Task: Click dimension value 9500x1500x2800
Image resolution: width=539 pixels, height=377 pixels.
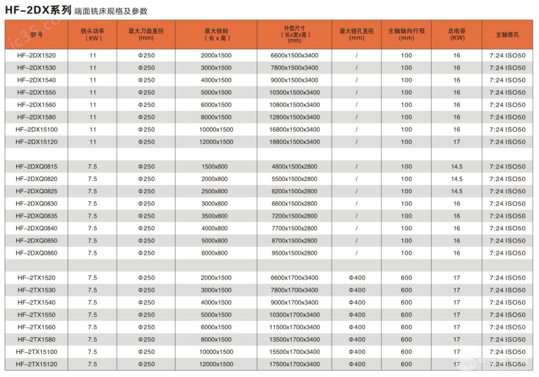Action: pyautogui.click(x=294, y=253)
